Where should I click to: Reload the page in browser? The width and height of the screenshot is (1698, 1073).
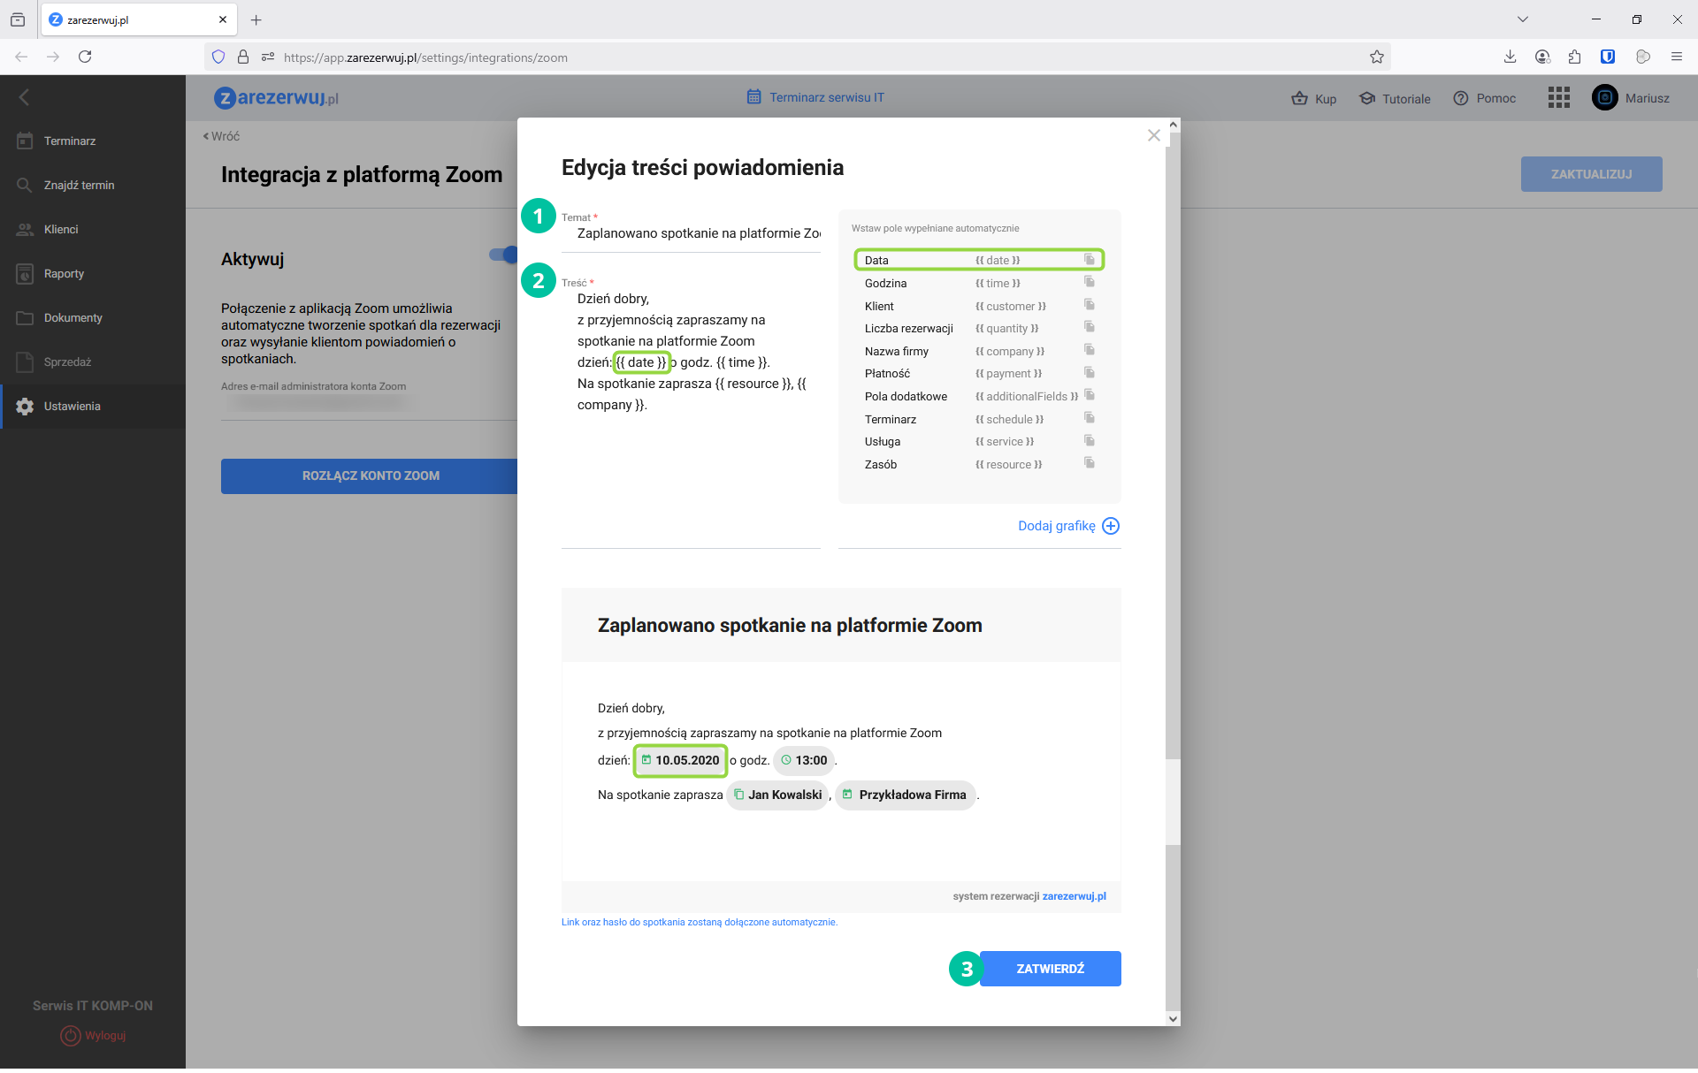[x=85, y=57]
